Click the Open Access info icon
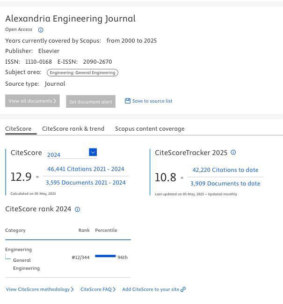The height and width of the screenshot is (304, 283). pyautogui.click(x=41, y=30)
